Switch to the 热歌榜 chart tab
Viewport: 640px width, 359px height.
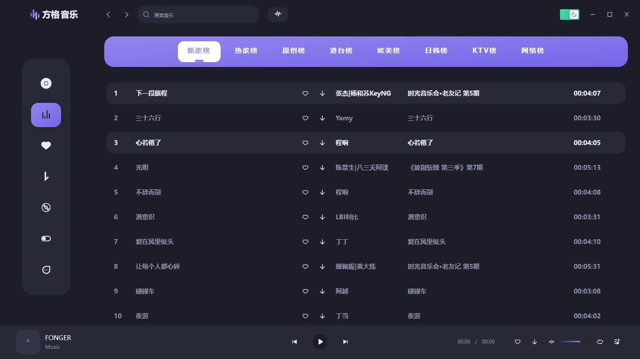point(246,50)
